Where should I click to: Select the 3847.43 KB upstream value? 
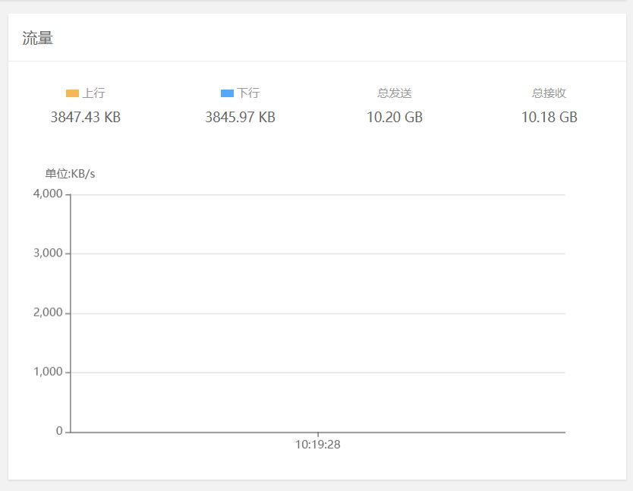(x=86, y=118)
